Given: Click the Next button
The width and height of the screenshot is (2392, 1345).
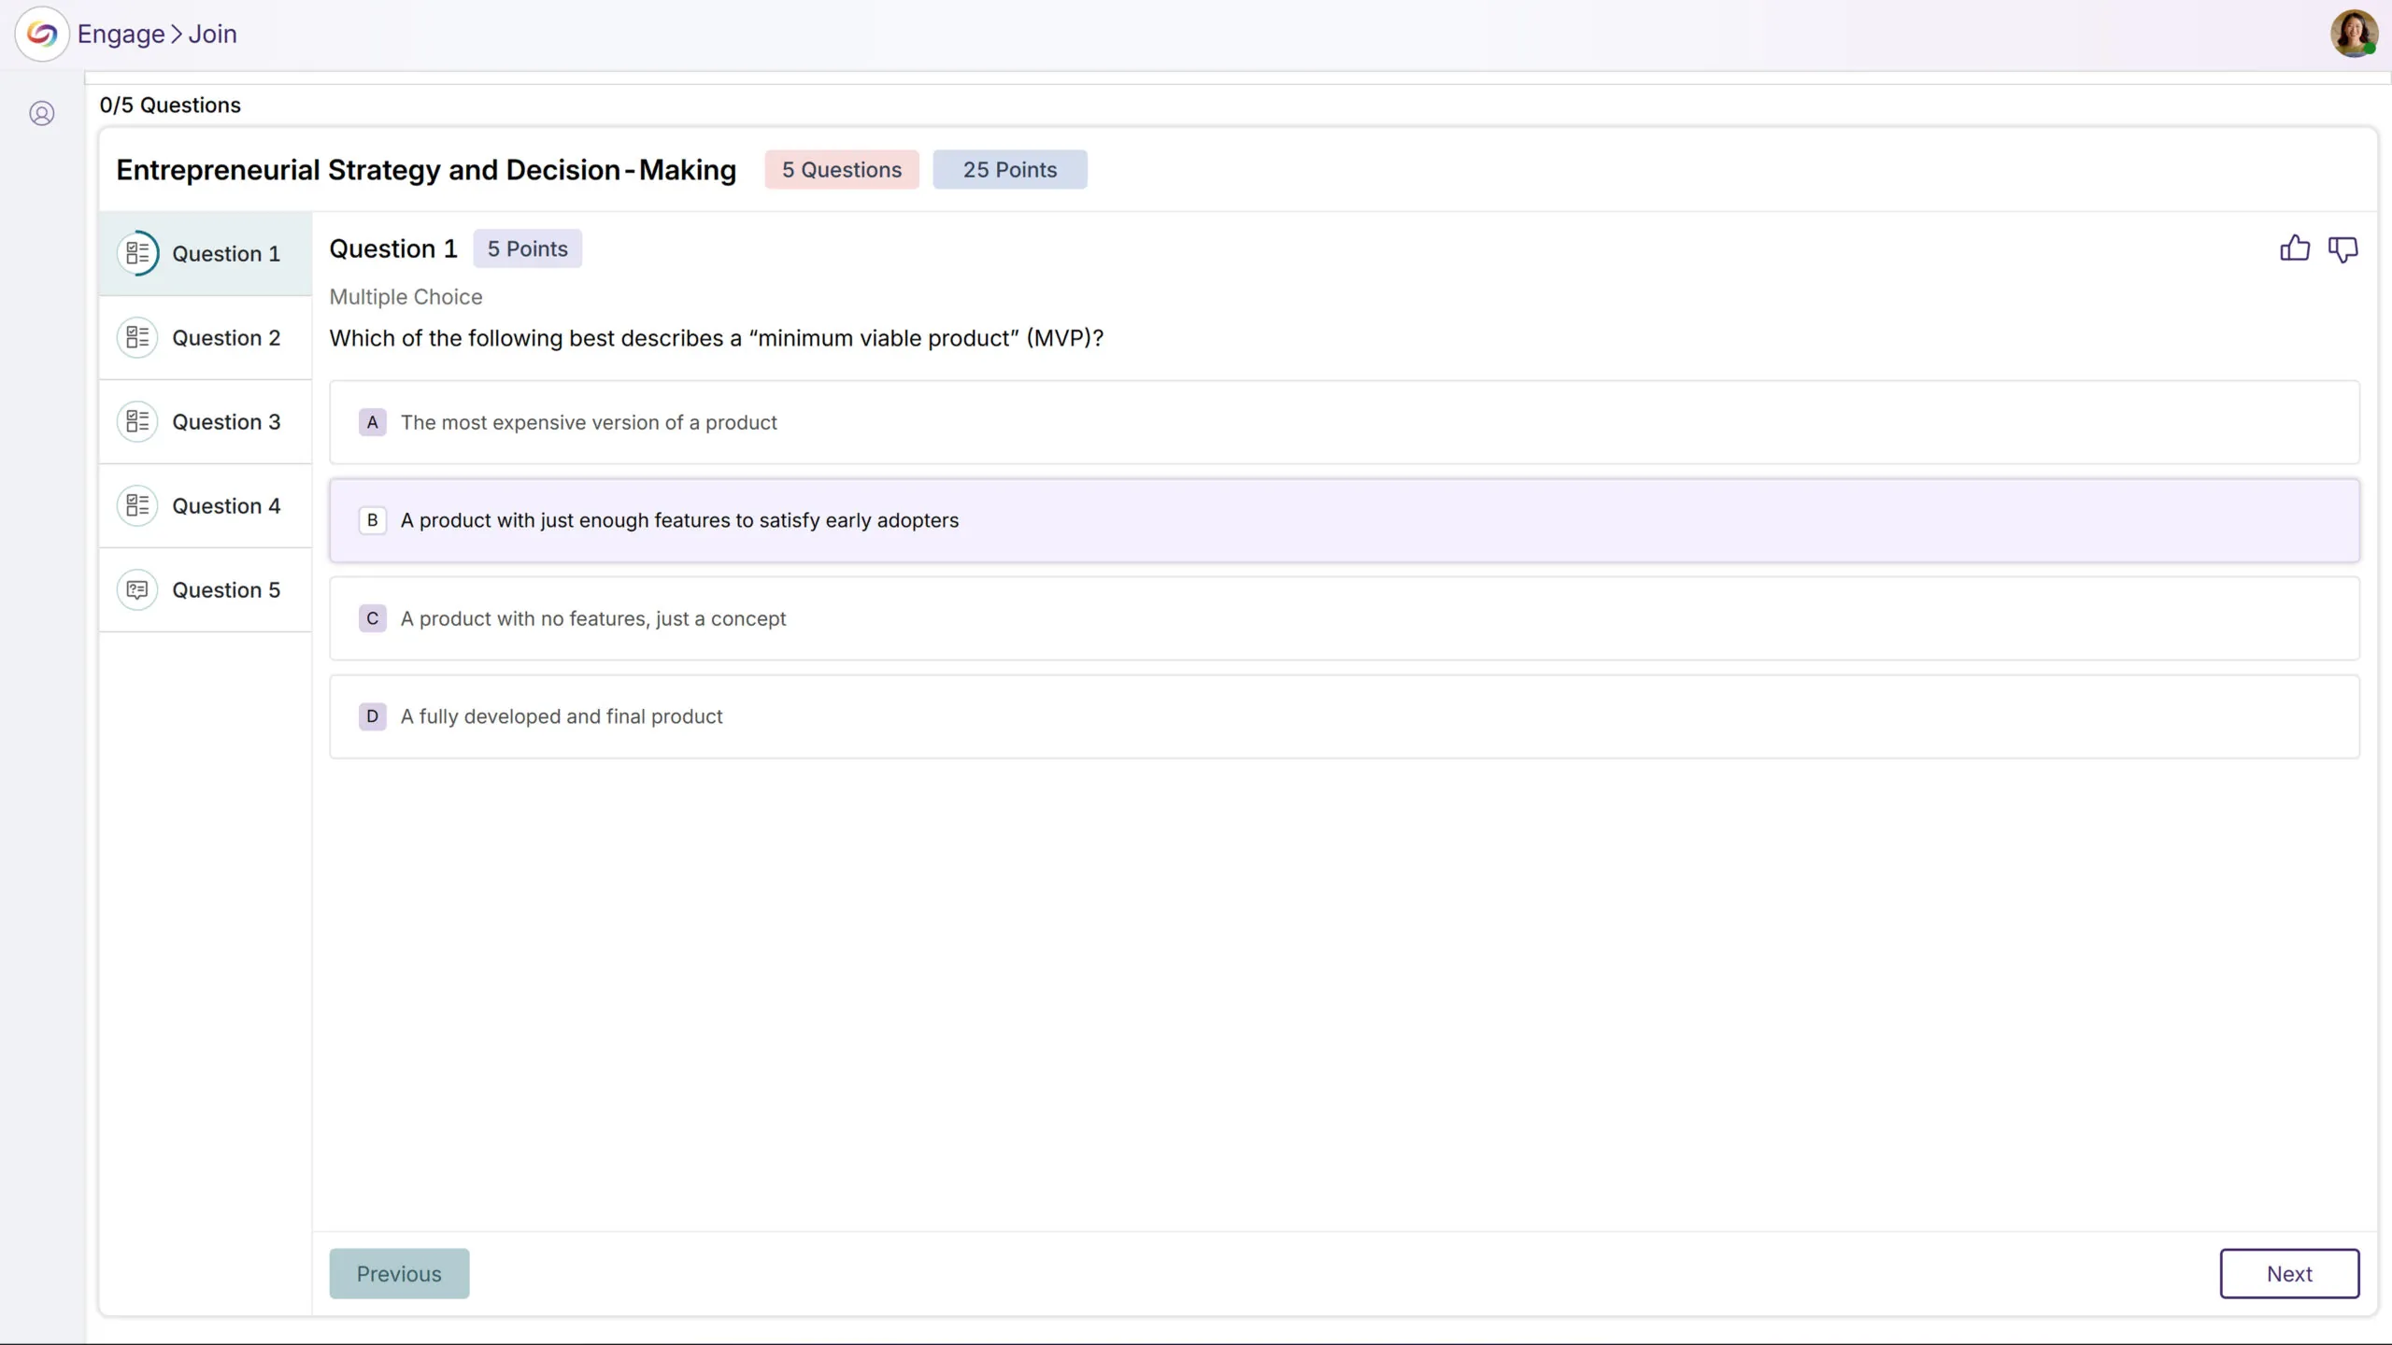Looking at the screenshot, I should tap(2288, 1274).
